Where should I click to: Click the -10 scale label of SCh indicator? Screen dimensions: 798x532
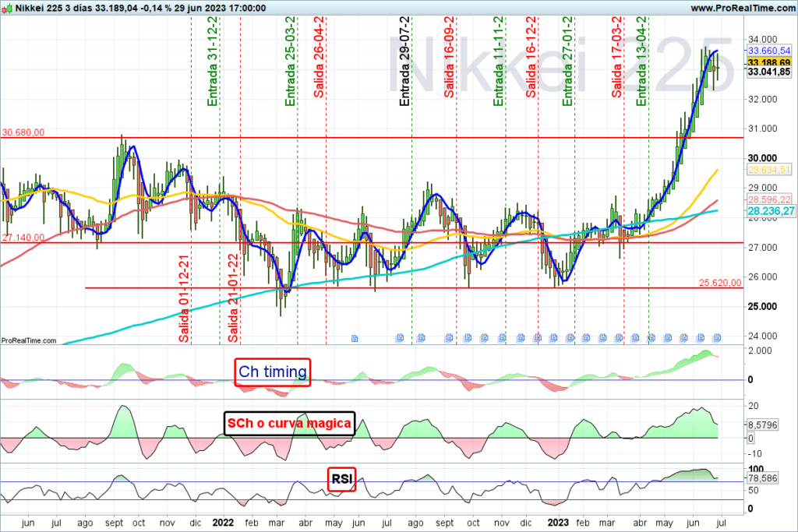754,453
